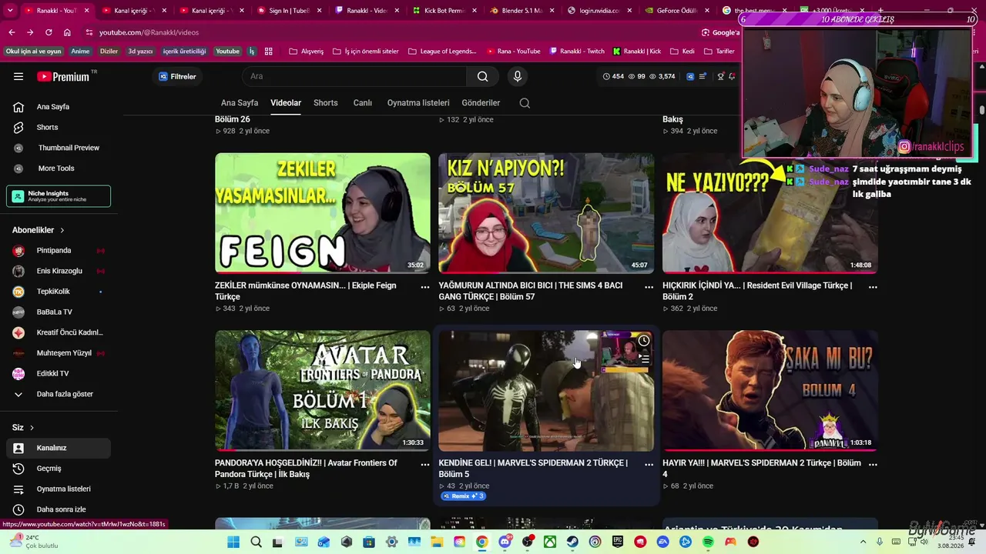
Task: Expand the Abonelikler section
Action: pos(39,230)
